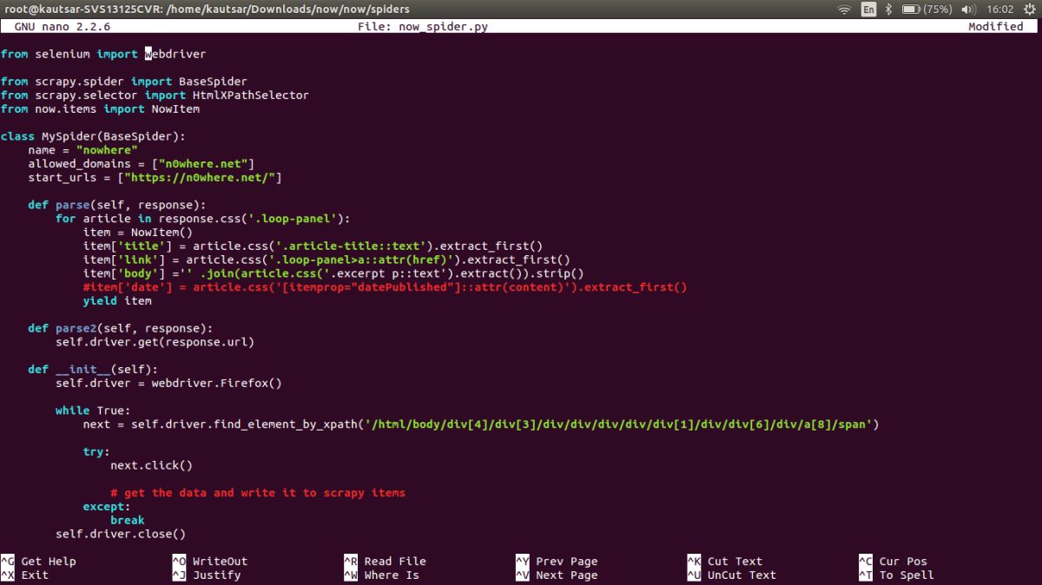Click the allowed_domains line

click(x=141, y=164)
